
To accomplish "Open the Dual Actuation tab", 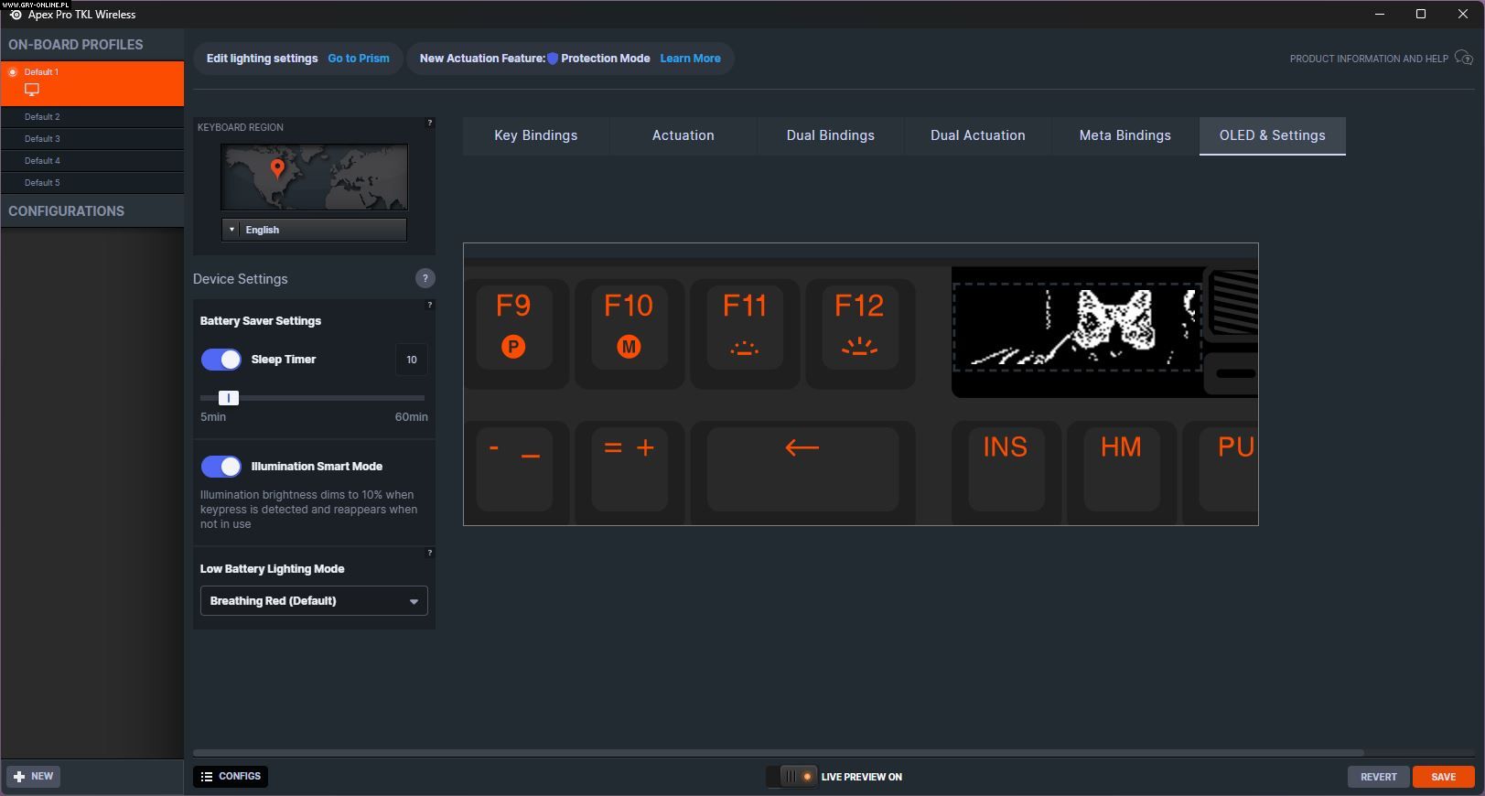I will (x=977, y=135).
